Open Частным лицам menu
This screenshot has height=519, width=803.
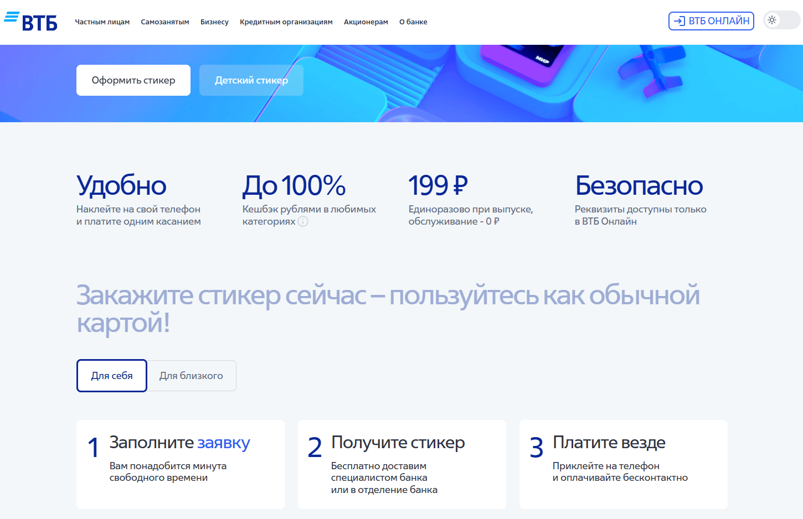point(102,22)
